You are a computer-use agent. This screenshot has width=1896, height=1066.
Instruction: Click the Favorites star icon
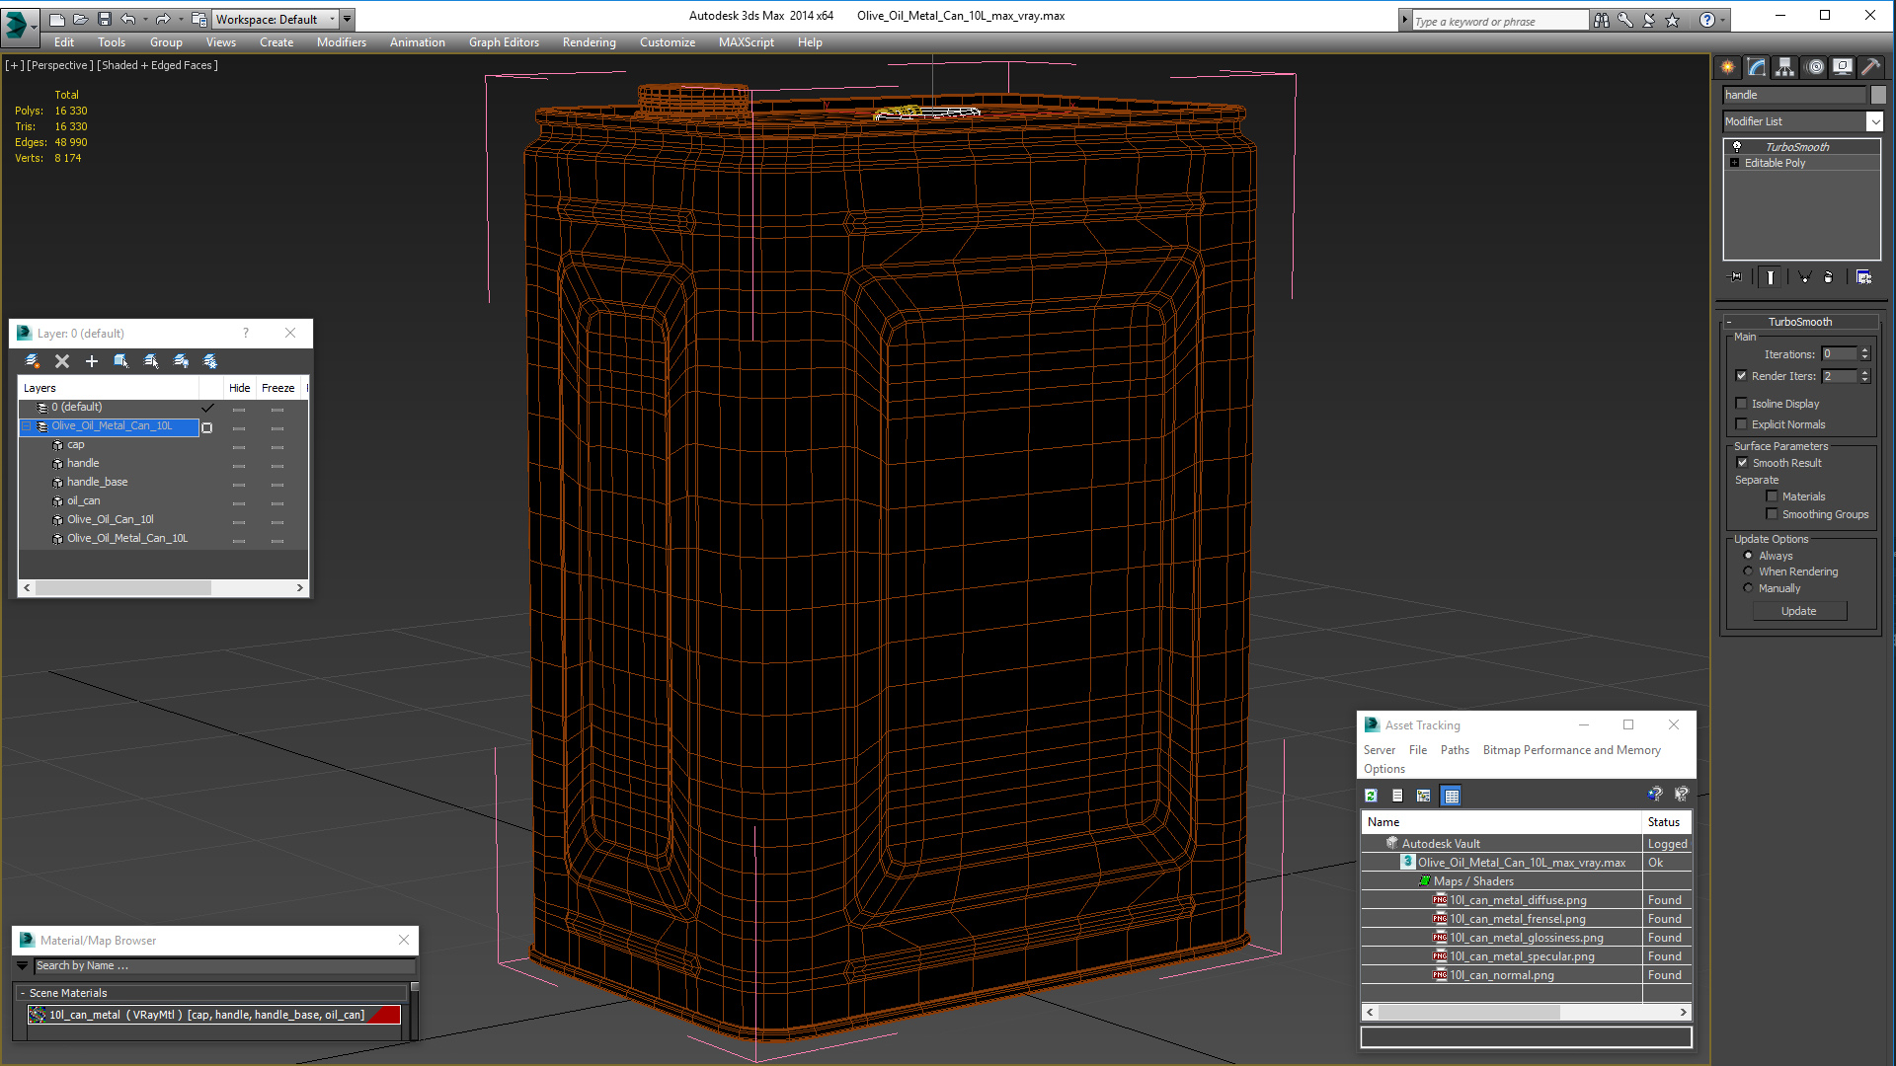[1672, 20]
